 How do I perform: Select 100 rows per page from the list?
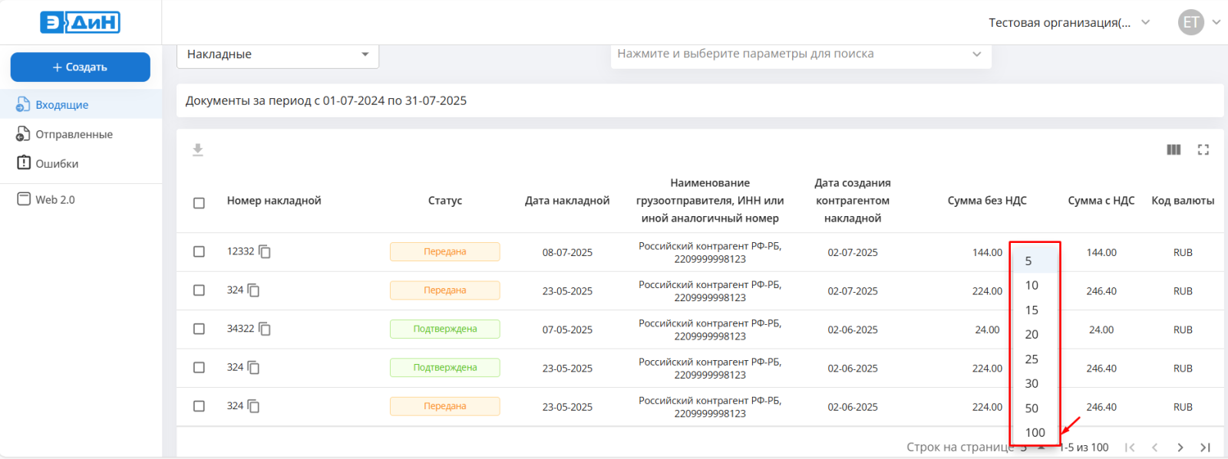pos(1035,433)
